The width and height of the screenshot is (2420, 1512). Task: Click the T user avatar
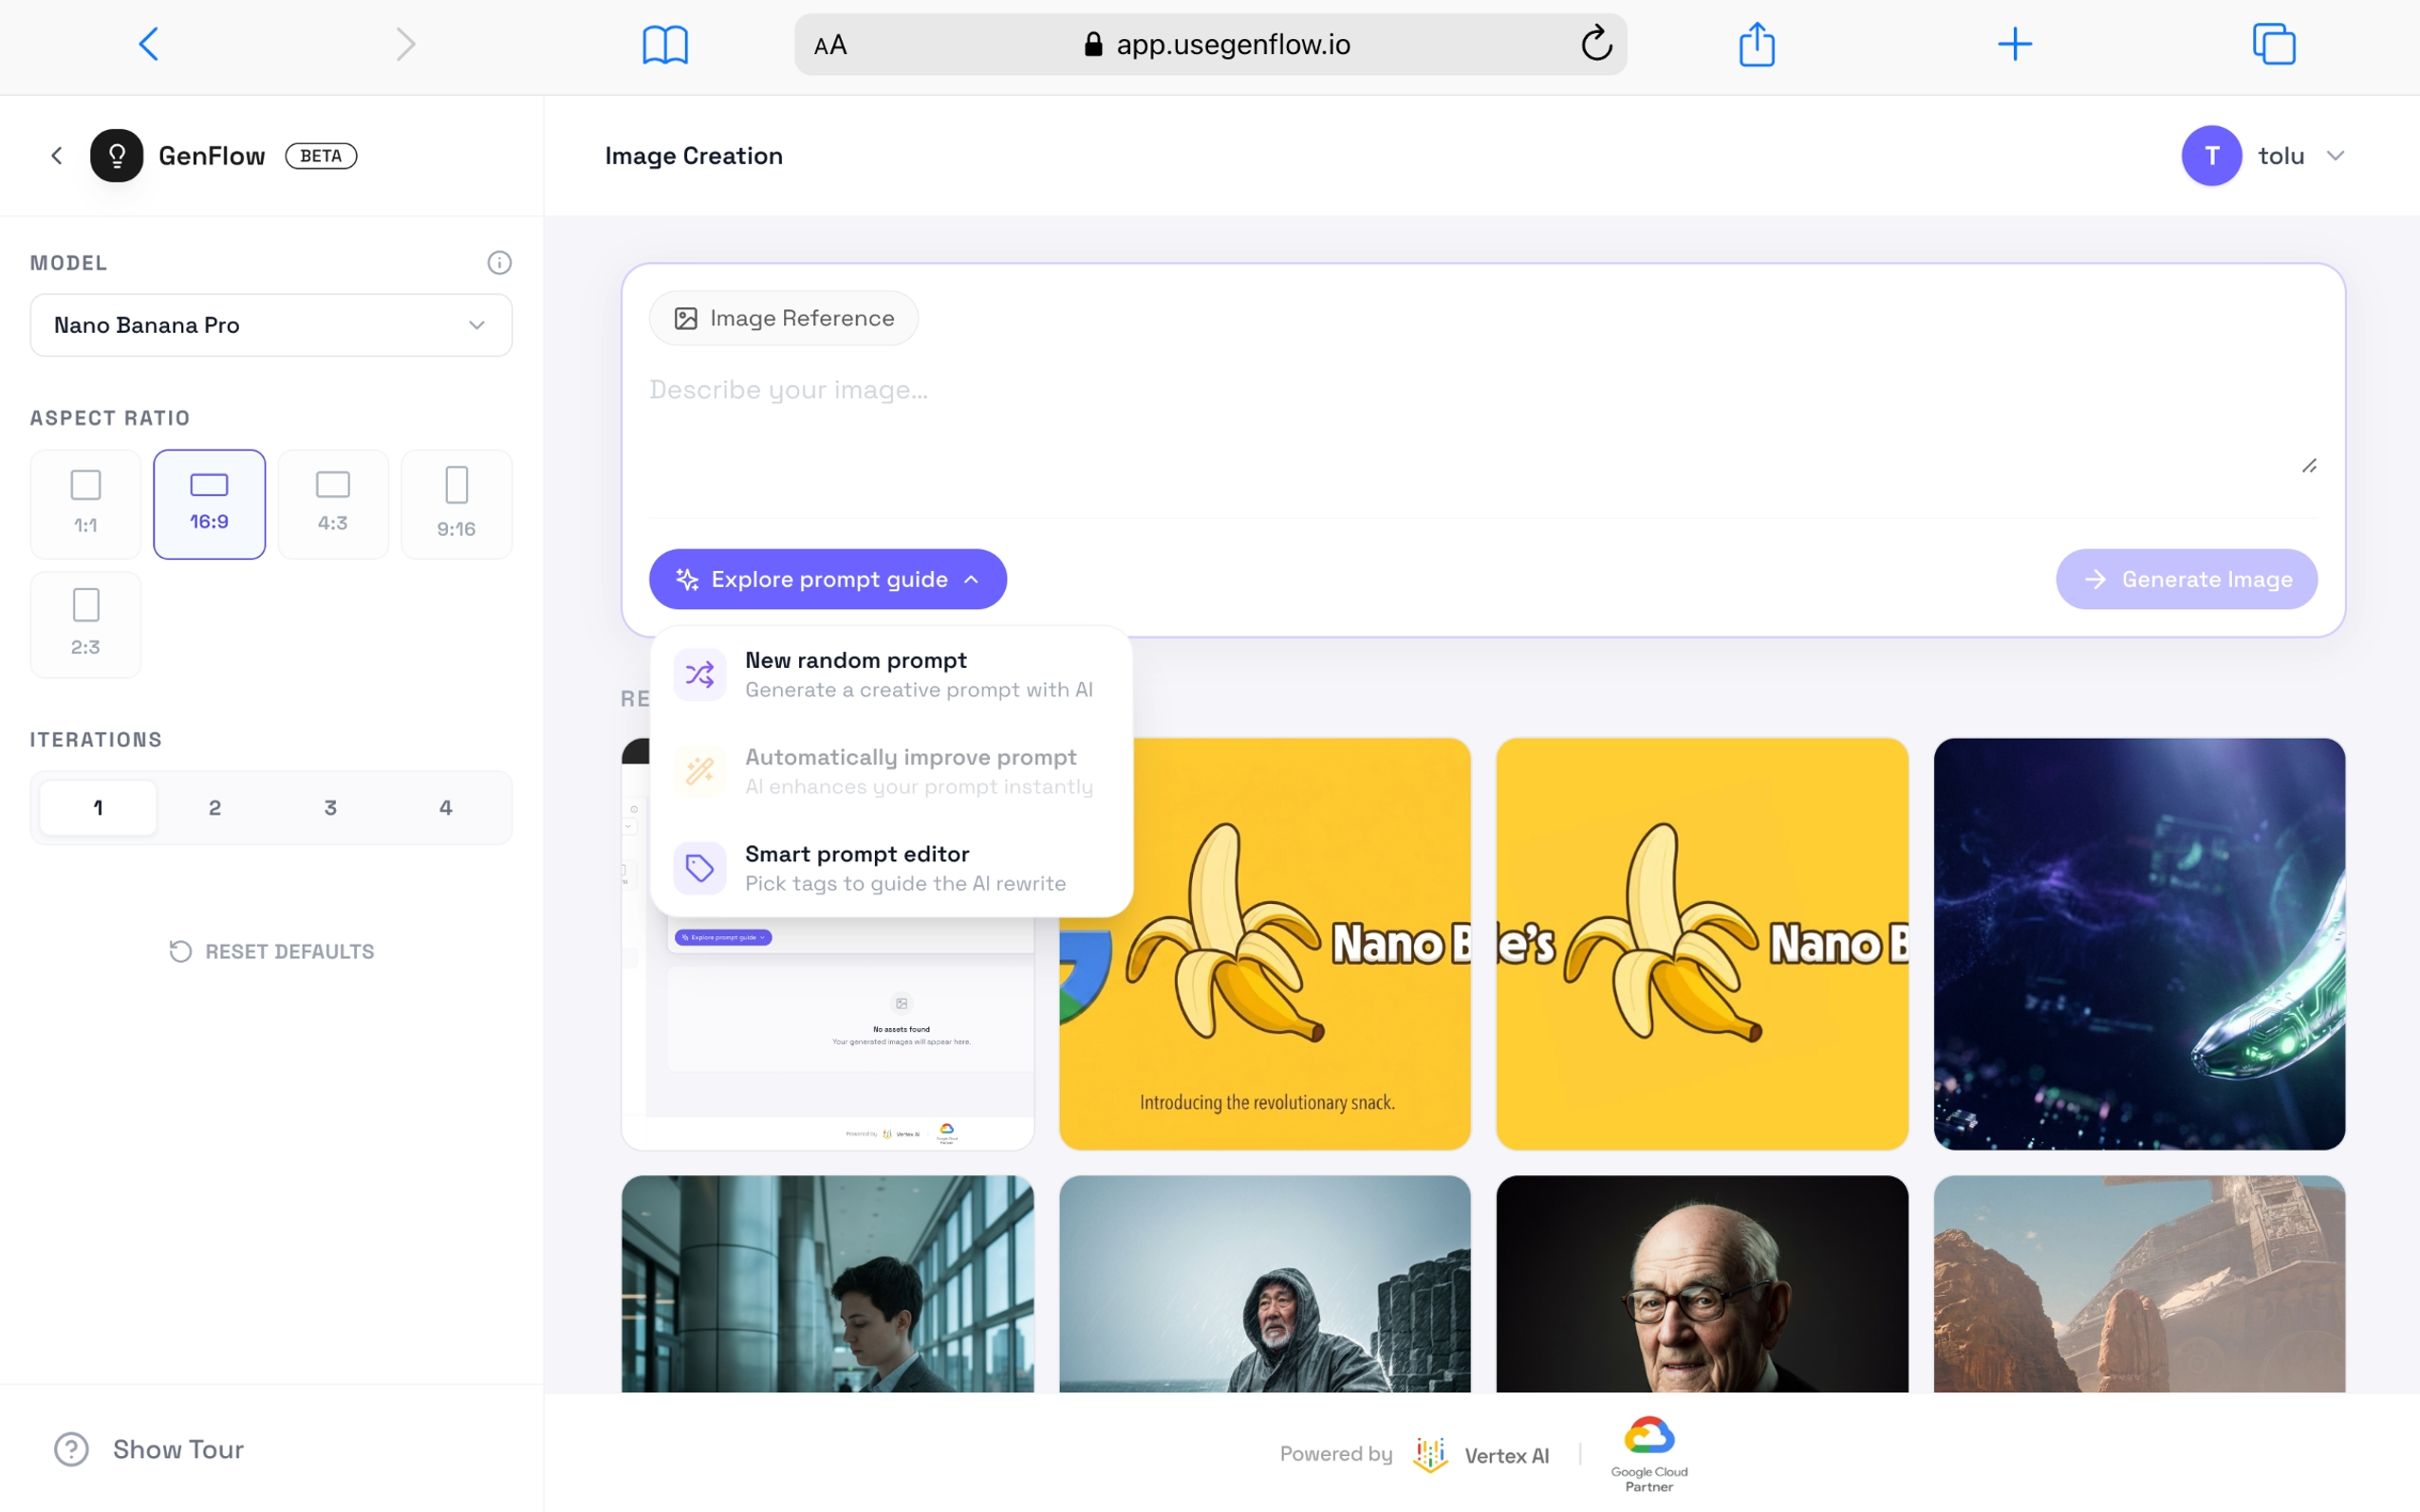[x=2211, y=155]
